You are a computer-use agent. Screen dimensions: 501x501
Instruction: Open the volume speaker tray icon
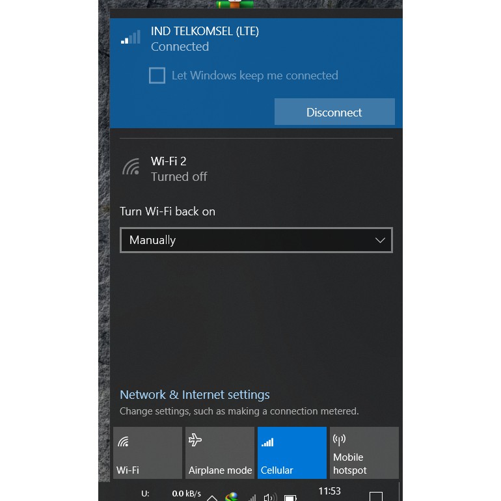270,497
